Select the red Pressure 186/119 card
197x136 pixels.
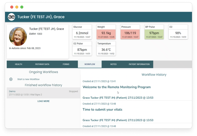130,32
